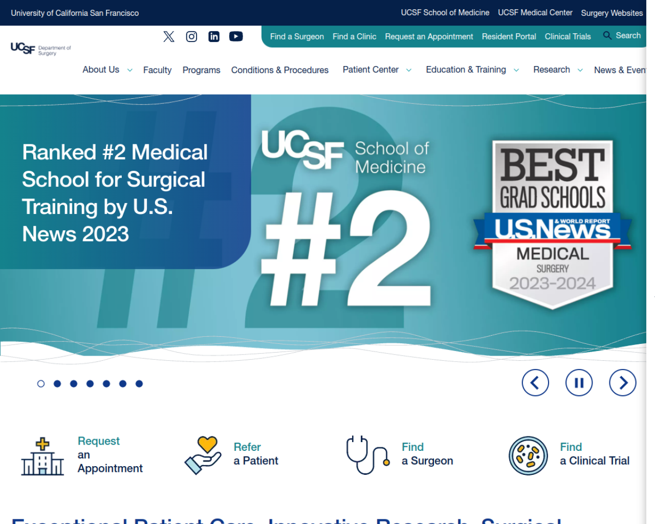Expand the Research menu chevron
The height and width of the screenshot is (524, 655).
click(580, 70)
